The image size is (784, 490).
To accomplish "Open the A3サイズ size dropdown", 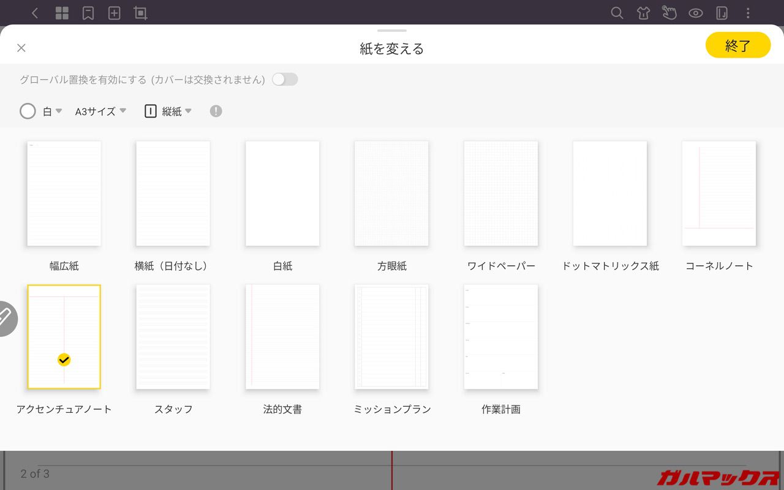I will tap(100, 111).
